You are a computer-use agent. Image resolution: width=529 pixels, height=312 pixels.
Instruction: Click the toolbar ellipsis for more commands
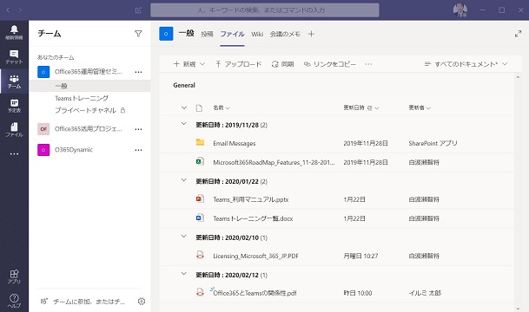click(368, 64)
